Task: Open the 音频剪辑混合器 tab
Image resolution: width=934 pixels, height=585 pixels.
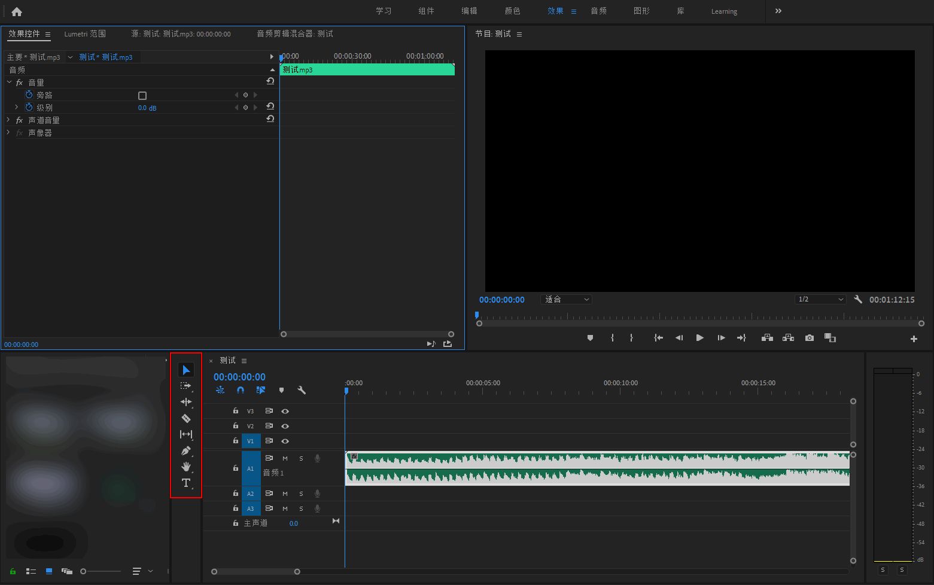Action: point(295,34)
